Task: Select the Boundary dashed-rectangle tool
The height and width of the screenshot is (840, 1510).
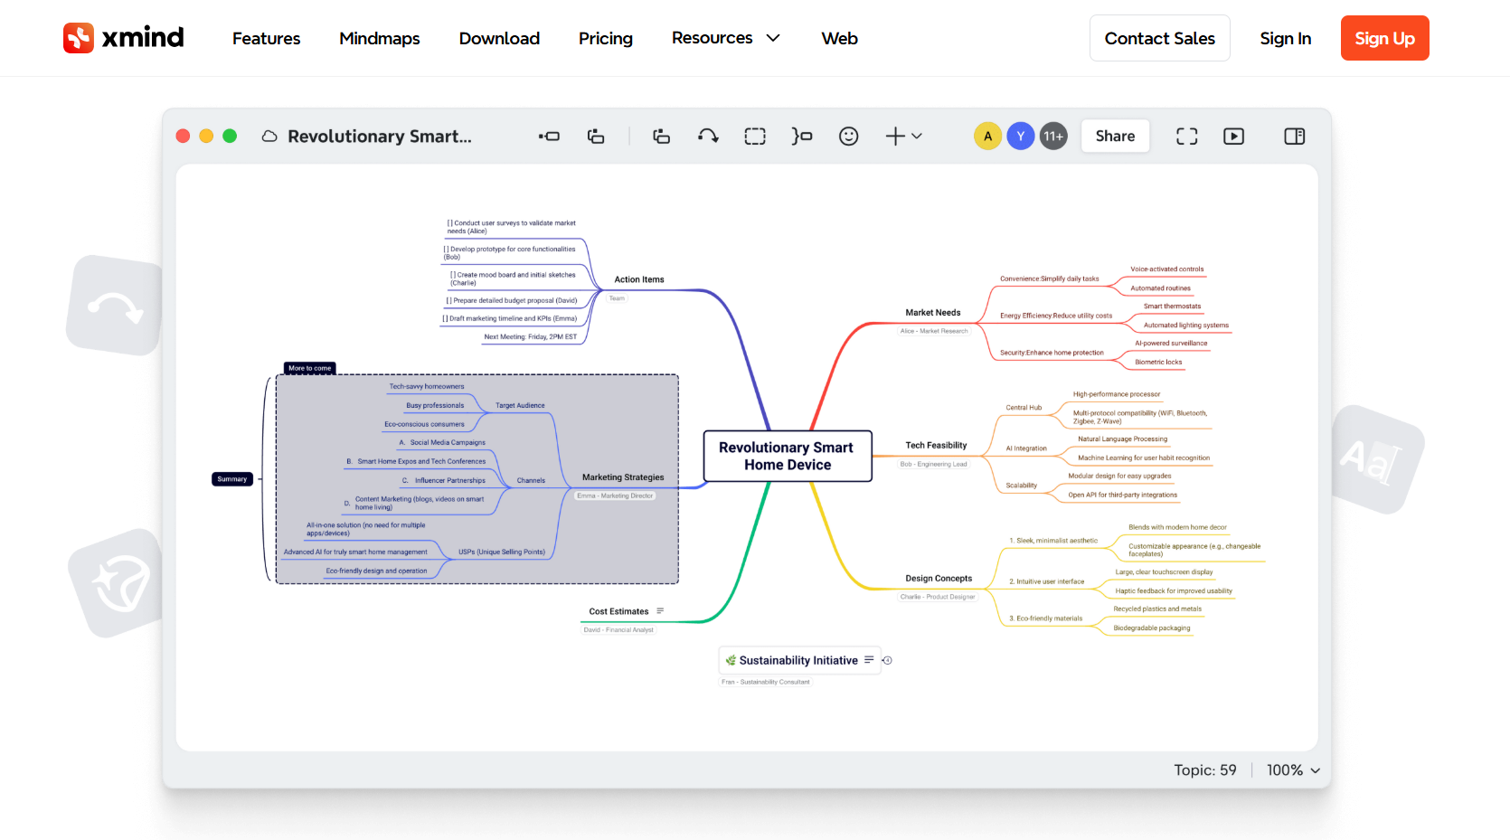Action: pos(755,137)
